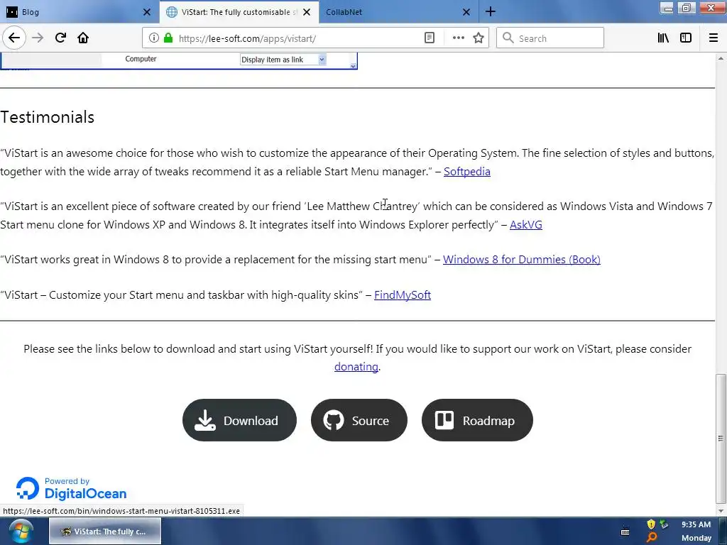Screen dimensions: 727x545
Task: Open the Softpedia link
Action: point(467,172)
